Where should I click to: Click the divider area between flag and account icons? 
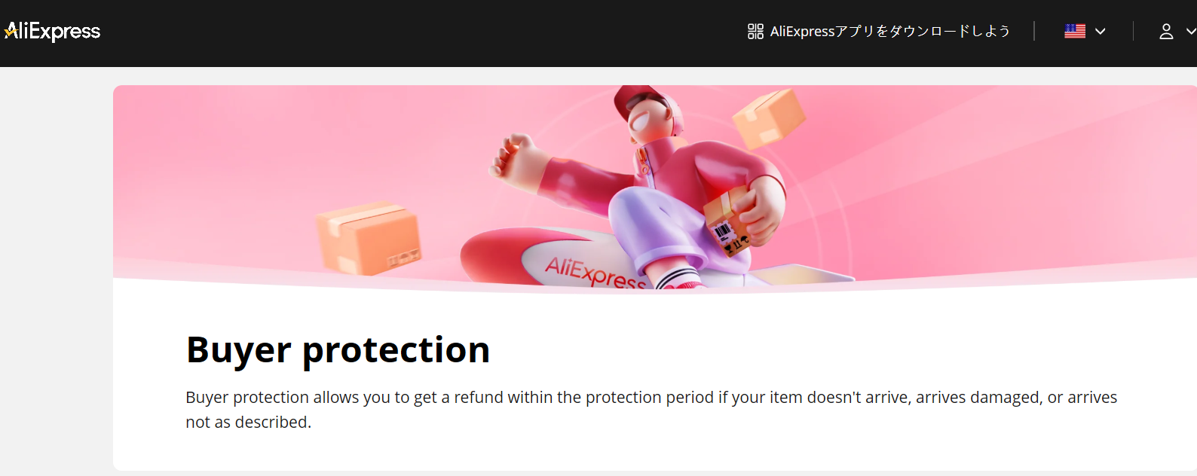1134,31
